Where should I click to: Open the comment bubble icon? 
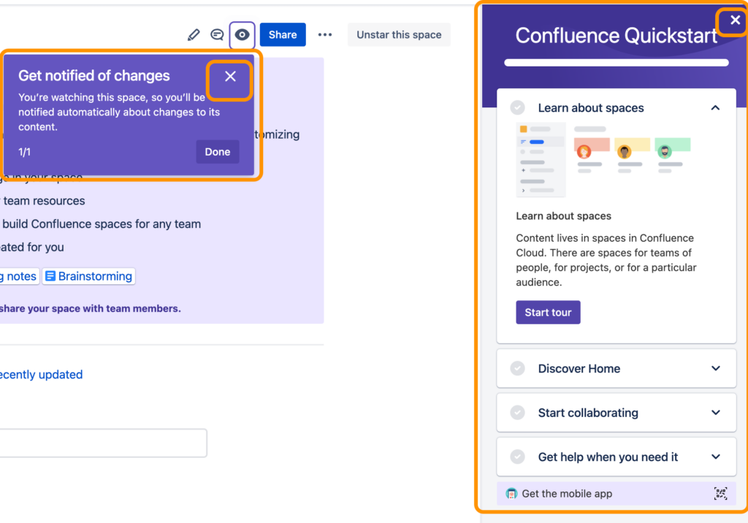coord(217,35)
